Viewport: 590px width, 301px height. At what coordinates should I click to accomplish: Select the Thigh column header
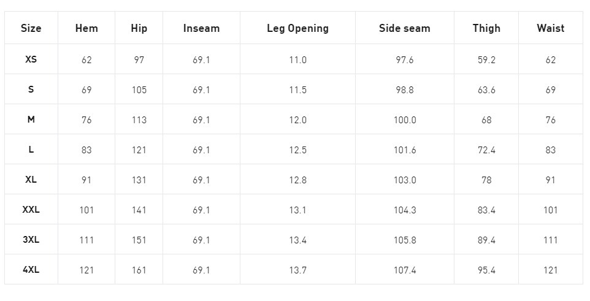pos(486,28)
